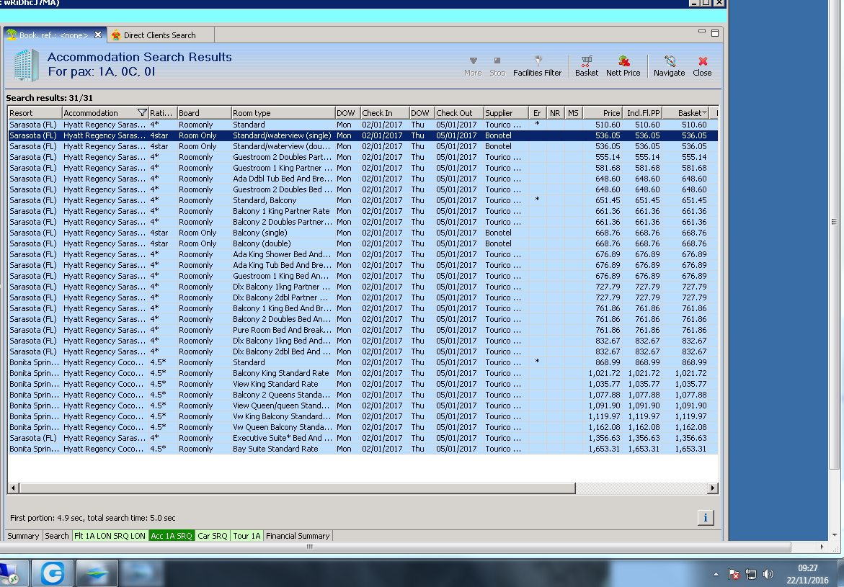Click the blue info button
The width and height of the screenshot is (844, 587).
[705, 518]
